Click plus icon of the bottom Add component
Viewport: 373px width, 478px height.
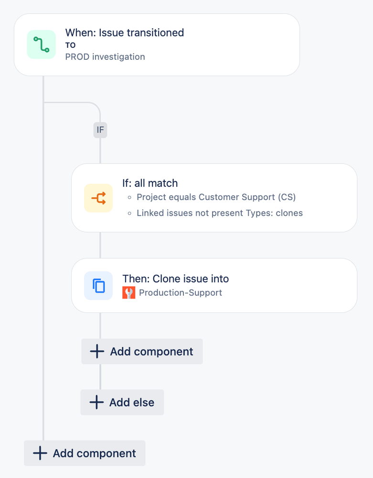click(x=40, y=453)
